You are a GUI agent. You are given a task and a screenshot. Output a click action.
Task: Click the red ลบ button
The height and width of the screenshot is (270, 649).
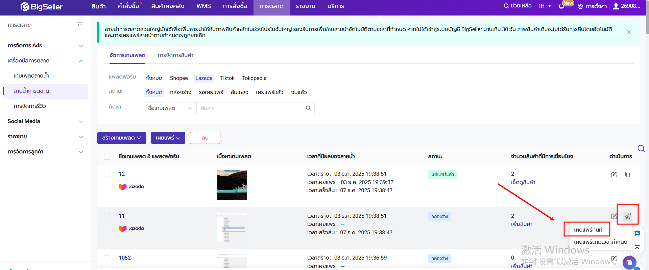point(205,138)
